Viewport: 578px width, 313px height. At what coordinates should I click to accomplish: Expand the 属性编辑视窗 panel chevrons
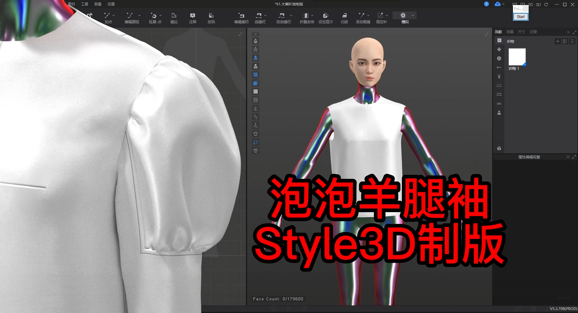coord(568,157)
